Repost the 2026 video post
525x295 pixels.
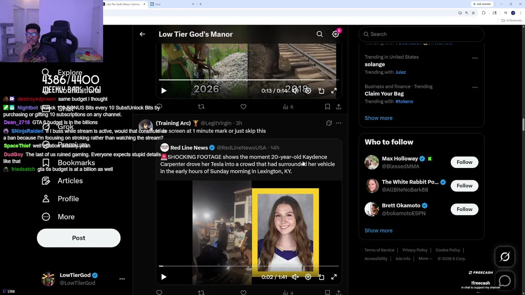pos(201,107)
